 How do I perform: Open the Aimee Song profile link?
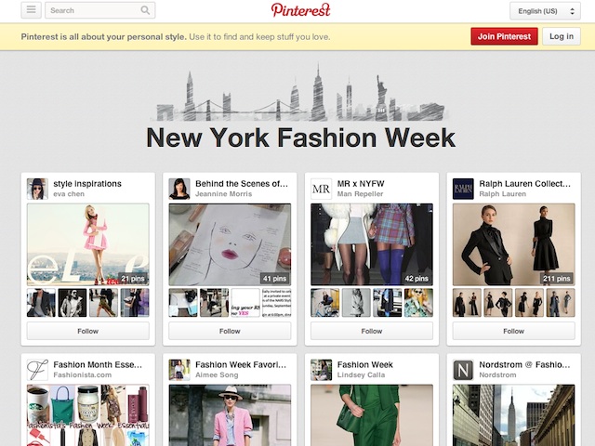coord(217,374)
